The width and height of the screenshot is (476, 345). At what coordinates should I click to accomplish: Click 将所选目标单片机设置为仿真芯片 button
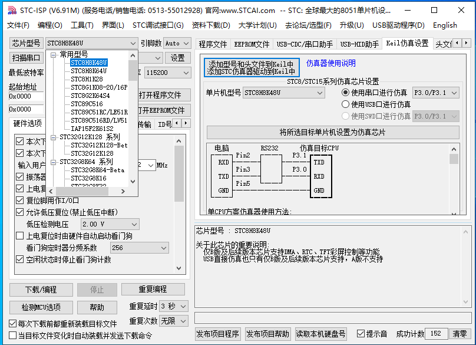click(x=333, y=133)
